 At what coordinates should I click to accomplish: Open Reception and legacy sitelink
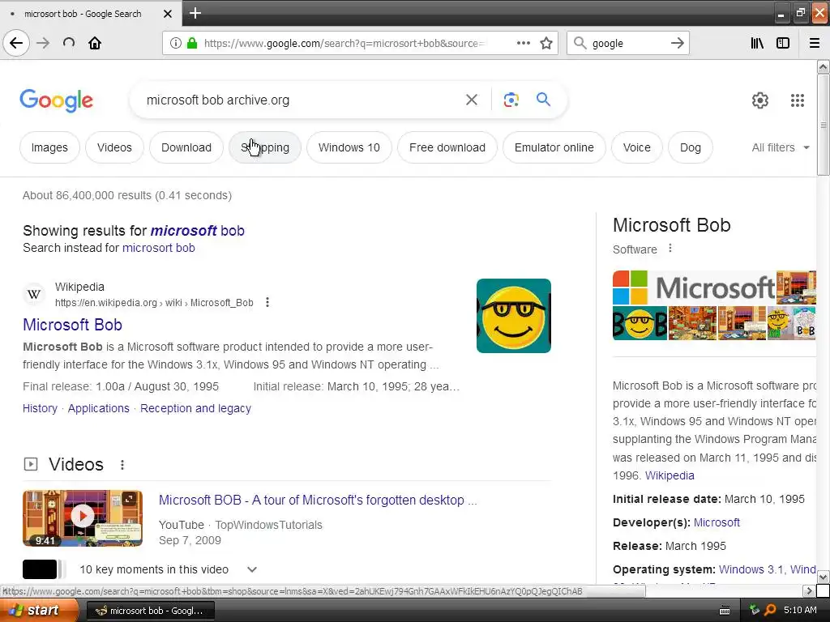[x=195, y=408]
